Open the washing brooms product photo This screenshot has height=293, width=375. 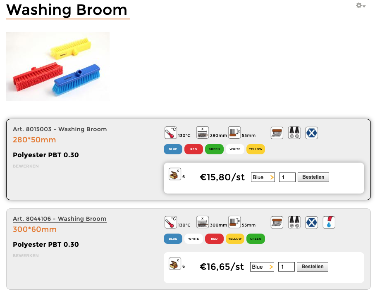pyautogui.click(x=58, y=66)
